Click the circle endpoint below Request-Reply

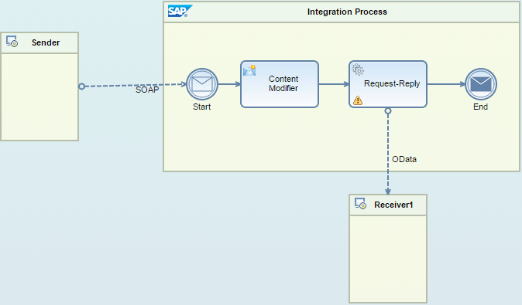point(388,111)
